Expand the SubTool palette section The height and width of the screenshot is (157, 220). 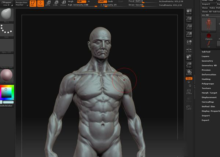[x=206, y=52]
